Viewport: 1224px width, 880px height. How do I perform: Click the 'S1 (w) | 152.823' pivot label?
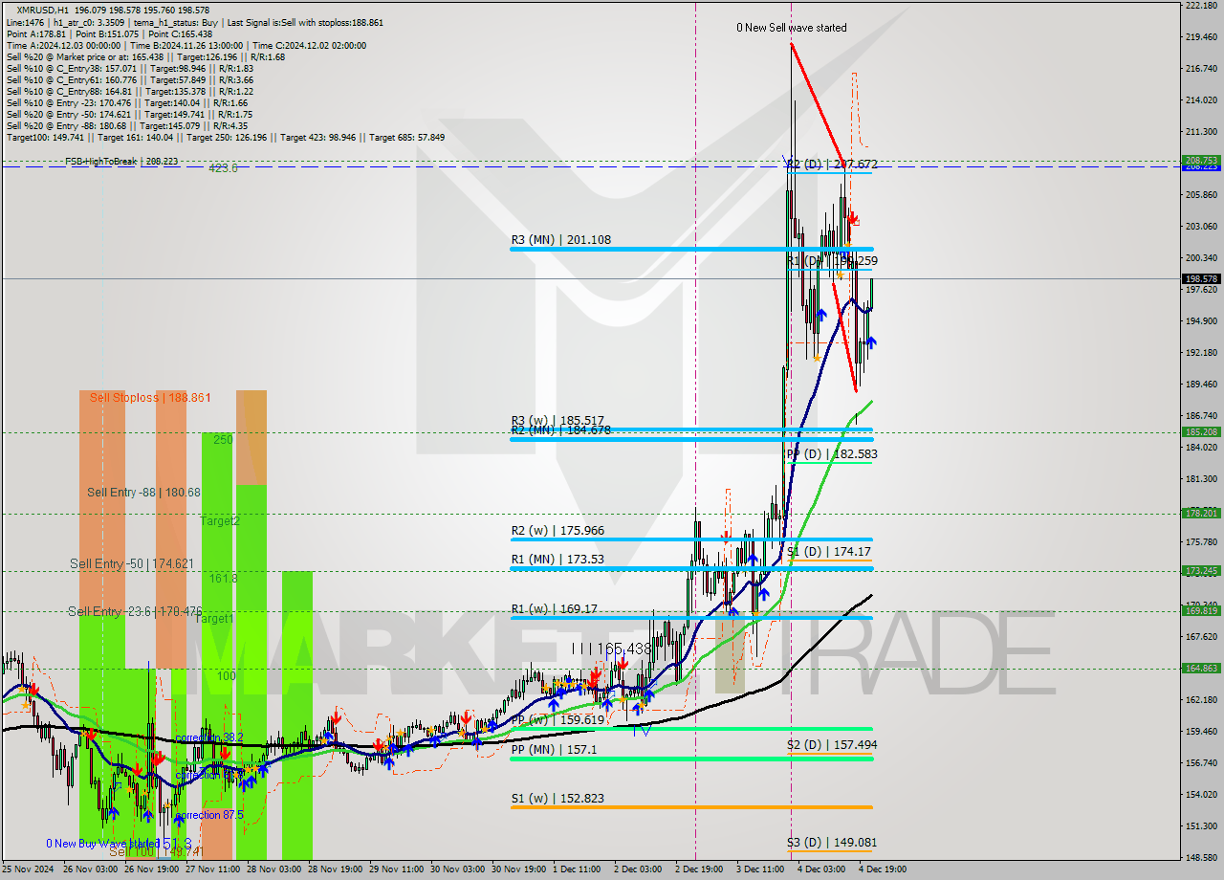point(557,798)
